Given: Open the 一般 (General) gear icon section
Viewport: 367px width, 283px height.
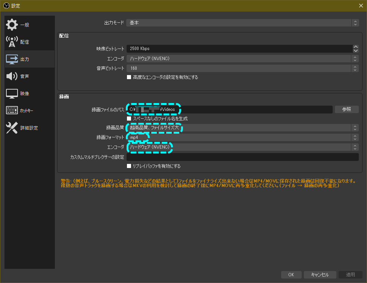Looking at the screenshot, I should click(x=12, y=25).
